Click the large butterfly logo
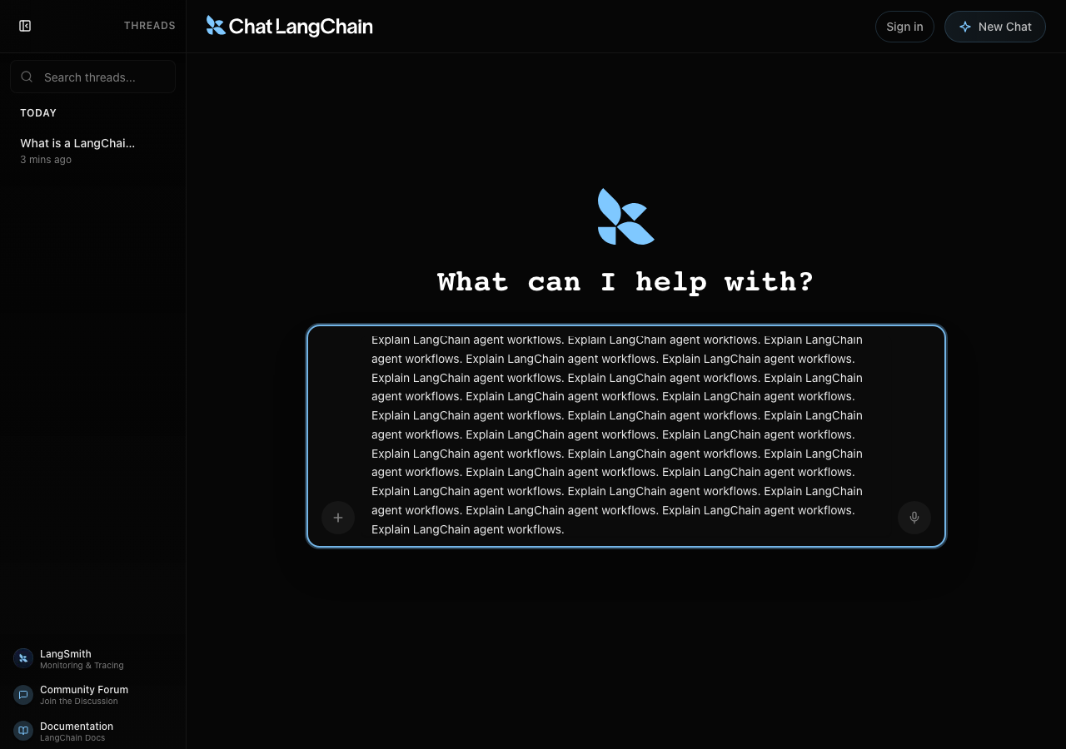 coord(626,216)
